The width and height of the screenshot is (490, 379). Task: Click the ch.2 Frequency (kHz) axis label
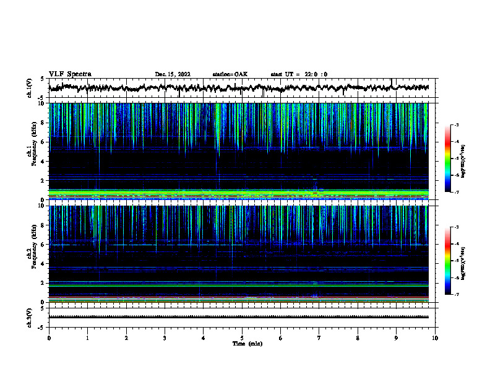coord(33,254)
